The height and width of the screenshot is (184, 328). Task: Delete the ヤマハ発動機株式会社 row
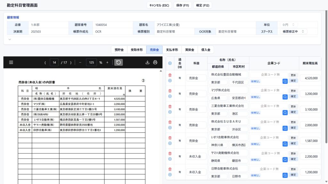click(170, 153)
